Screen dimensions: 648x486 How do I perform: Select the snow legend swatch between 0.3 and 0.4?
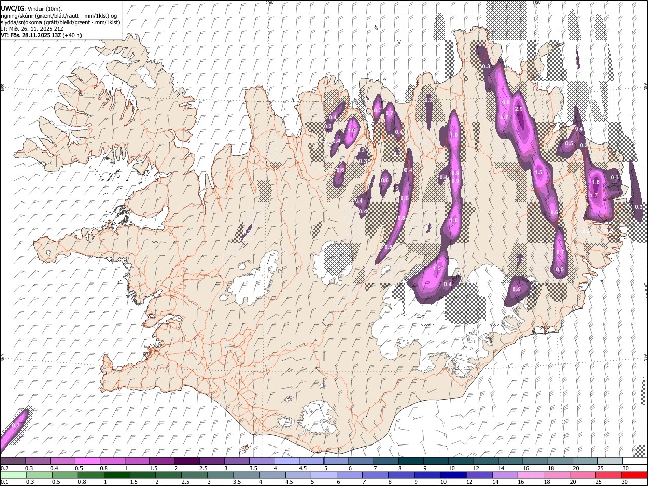[38, 461]
